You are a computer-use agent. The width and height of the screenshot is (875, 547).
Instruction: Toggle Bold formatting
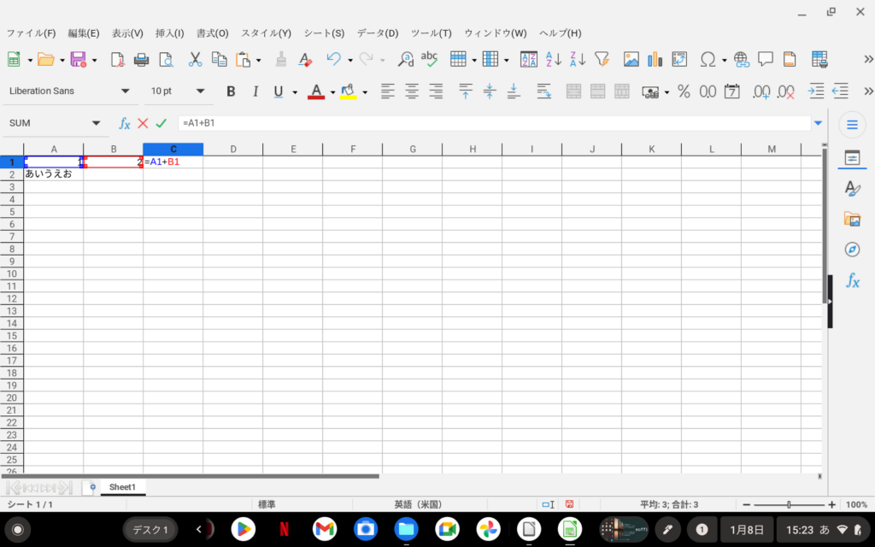click(x=231, y=91)
